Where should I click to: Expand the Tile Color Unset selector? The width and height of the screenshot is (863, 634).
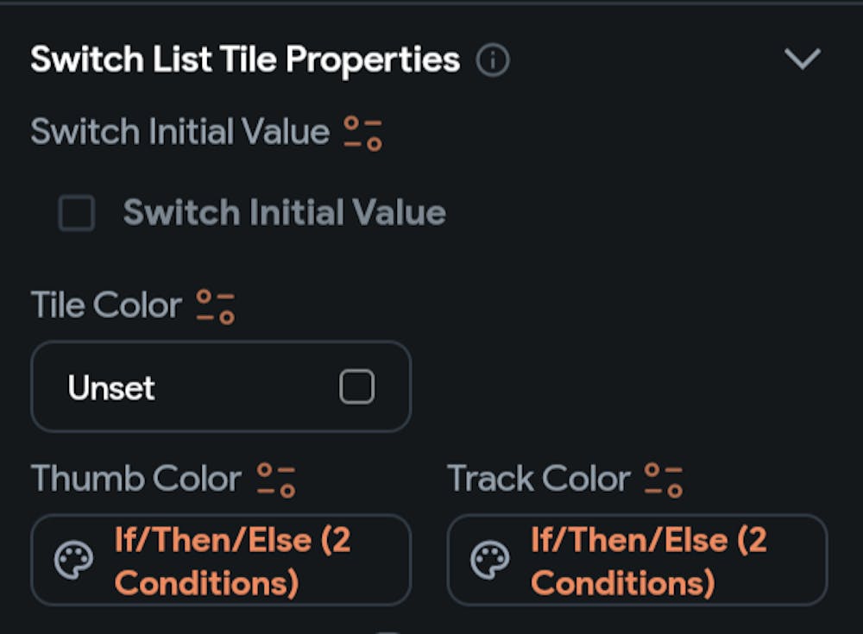(x=220, y=387)
